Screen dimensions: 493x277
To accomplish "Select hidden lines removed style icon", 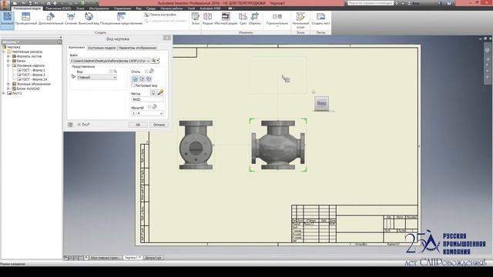I will [x=142, y=79].
